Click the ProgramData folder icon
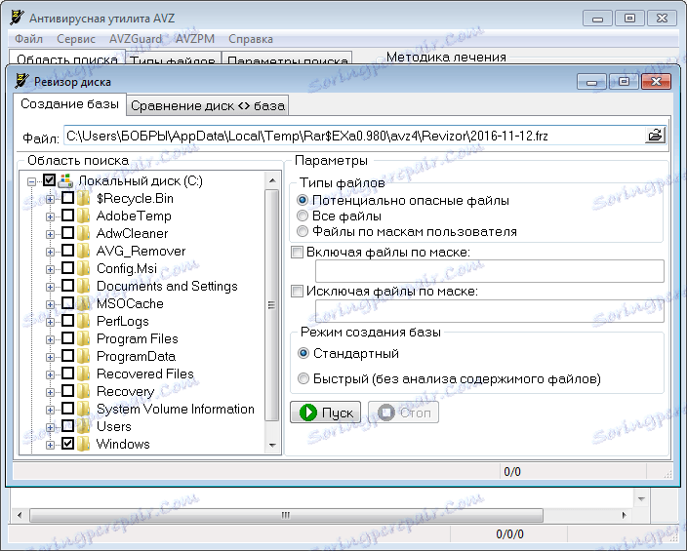This screenshot has height=551, width=687. tap(83, 356)
